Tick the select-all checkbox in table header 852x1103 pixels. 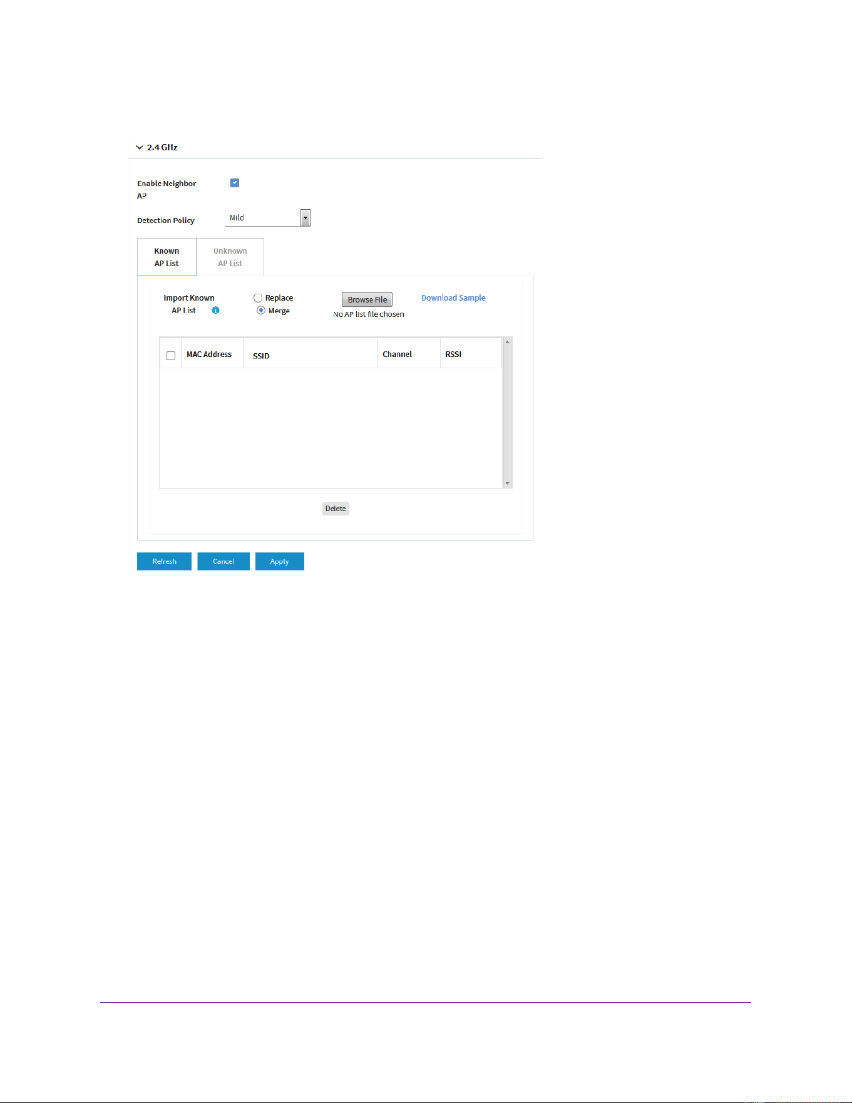coord(171,356)
